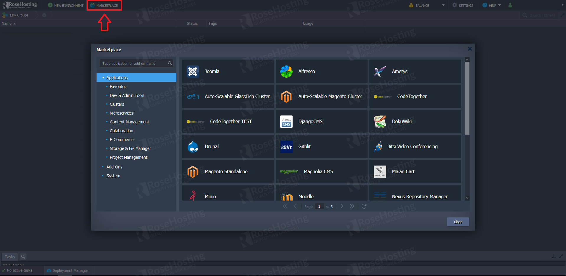Viewport: 566px width, 276px height.
Task: Click the page number input box
Action: pos(319,206)
